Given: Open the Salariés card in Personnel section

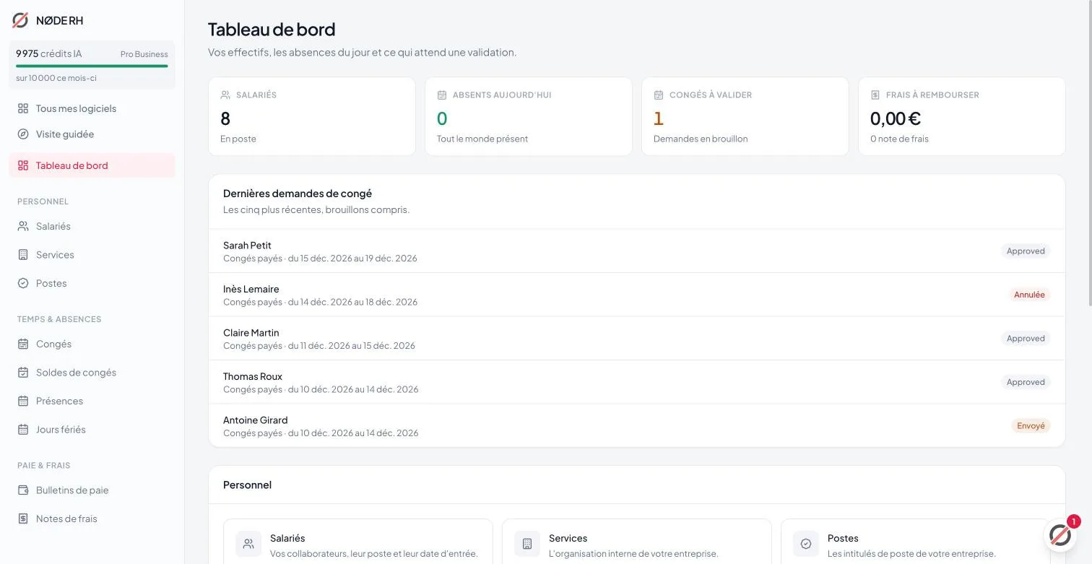Looking at the screenshot, I should [x=358, y=542].
